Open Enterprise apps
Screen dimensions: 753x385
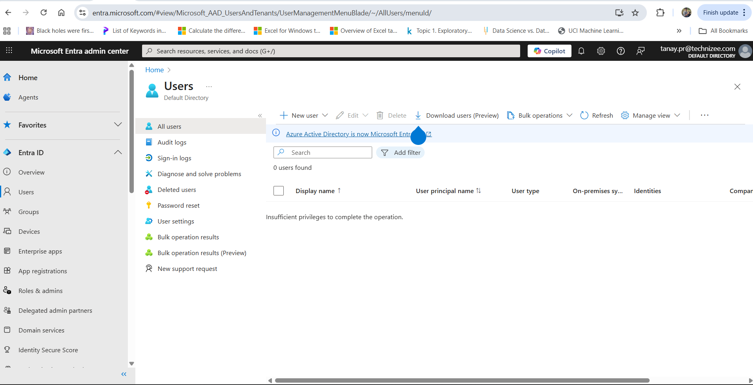coord(40,251)
